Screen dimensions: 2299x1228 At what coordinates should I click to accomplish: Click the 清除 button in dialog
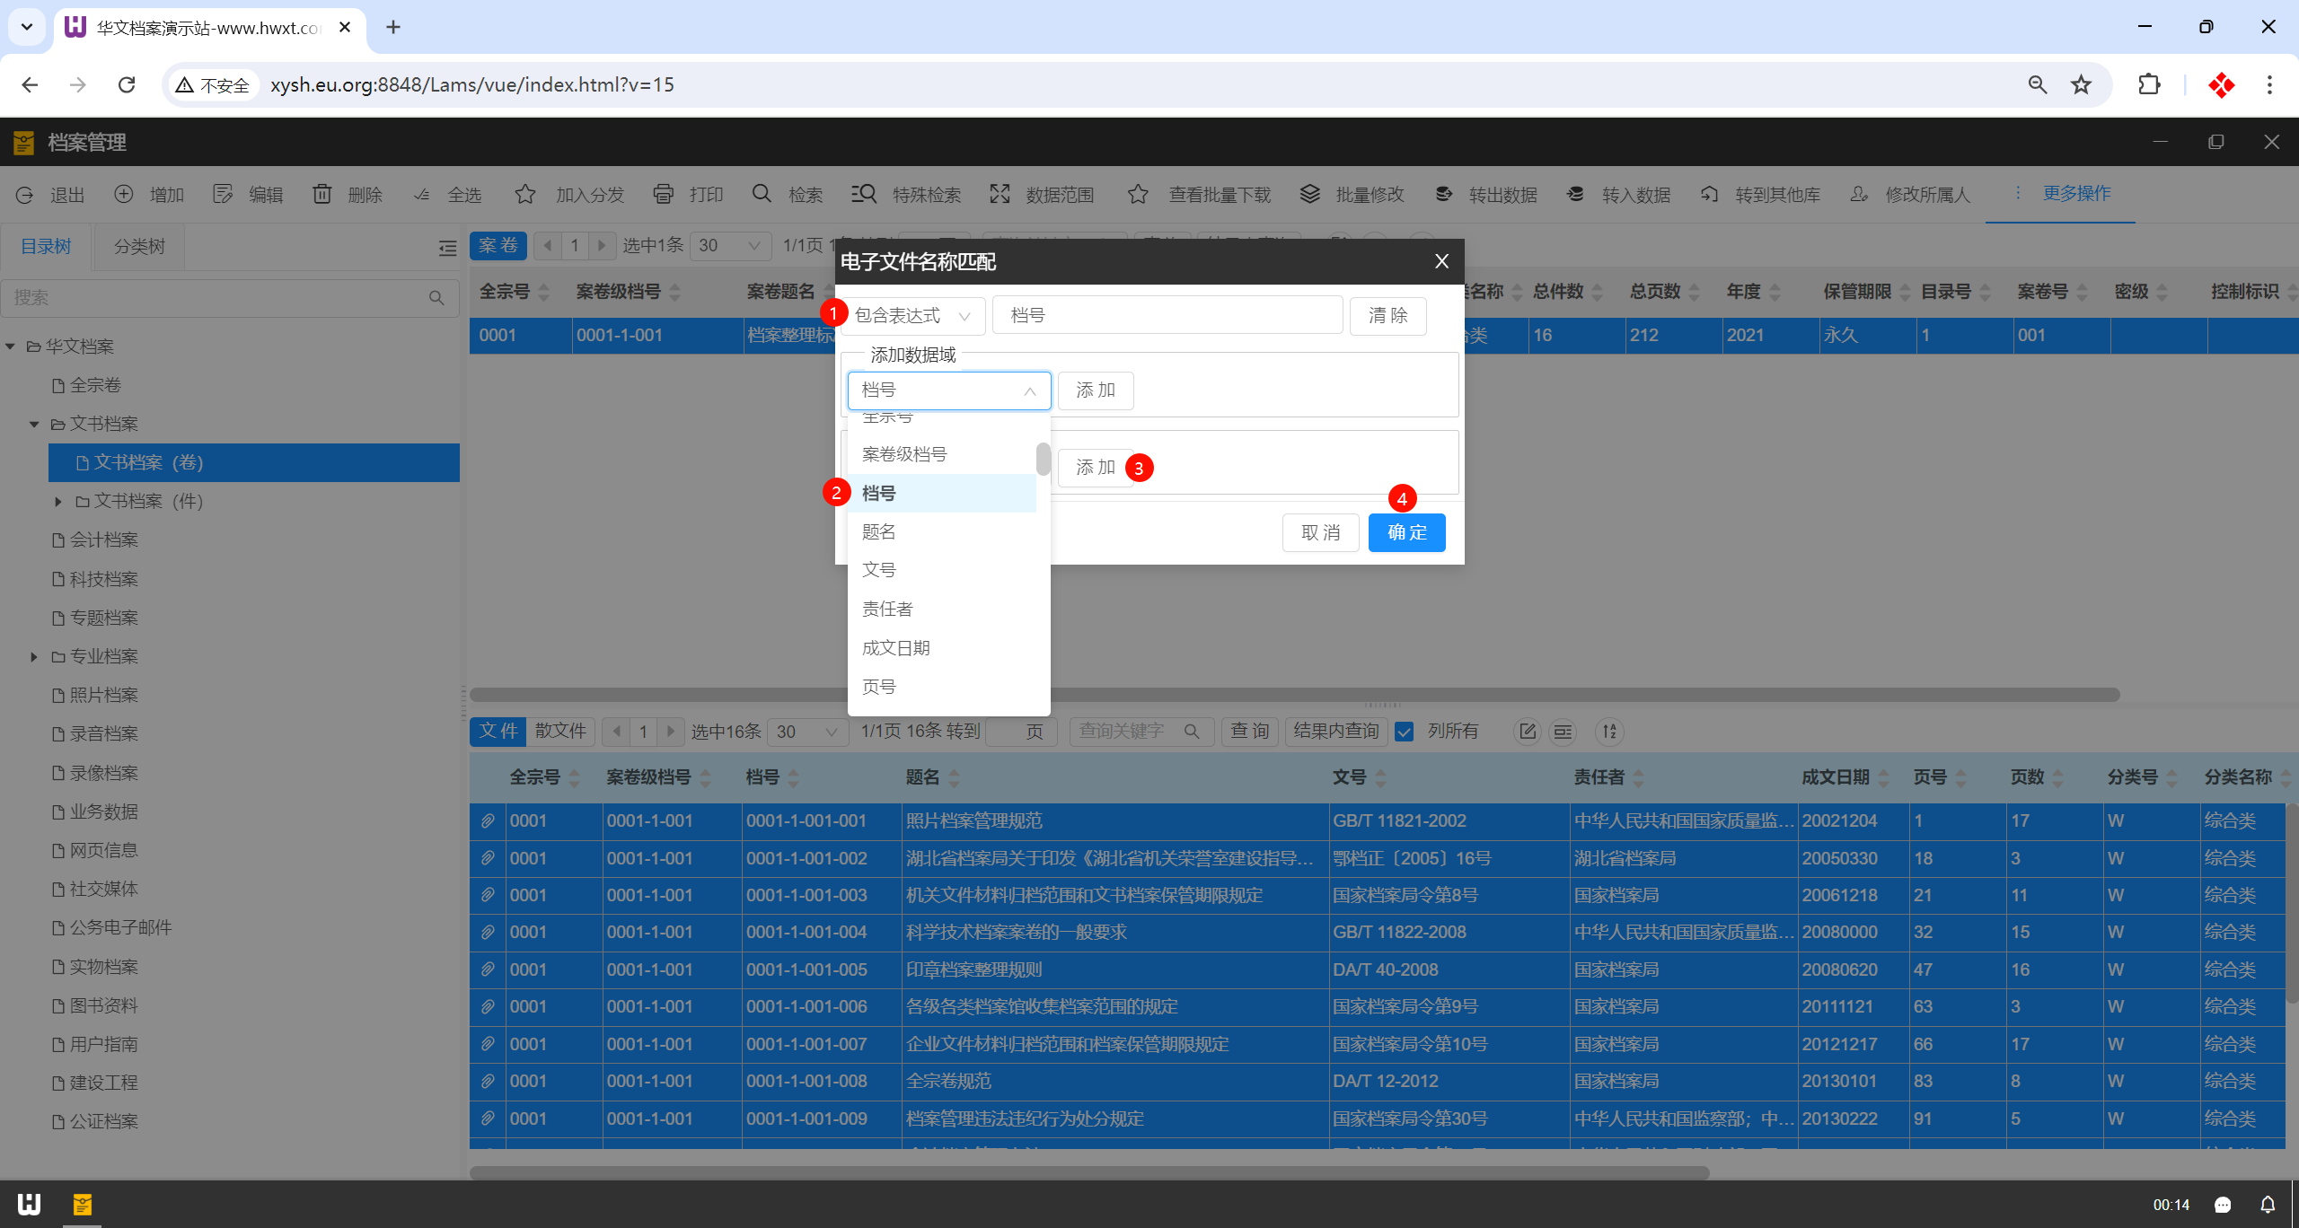(x=1387, y=315)
